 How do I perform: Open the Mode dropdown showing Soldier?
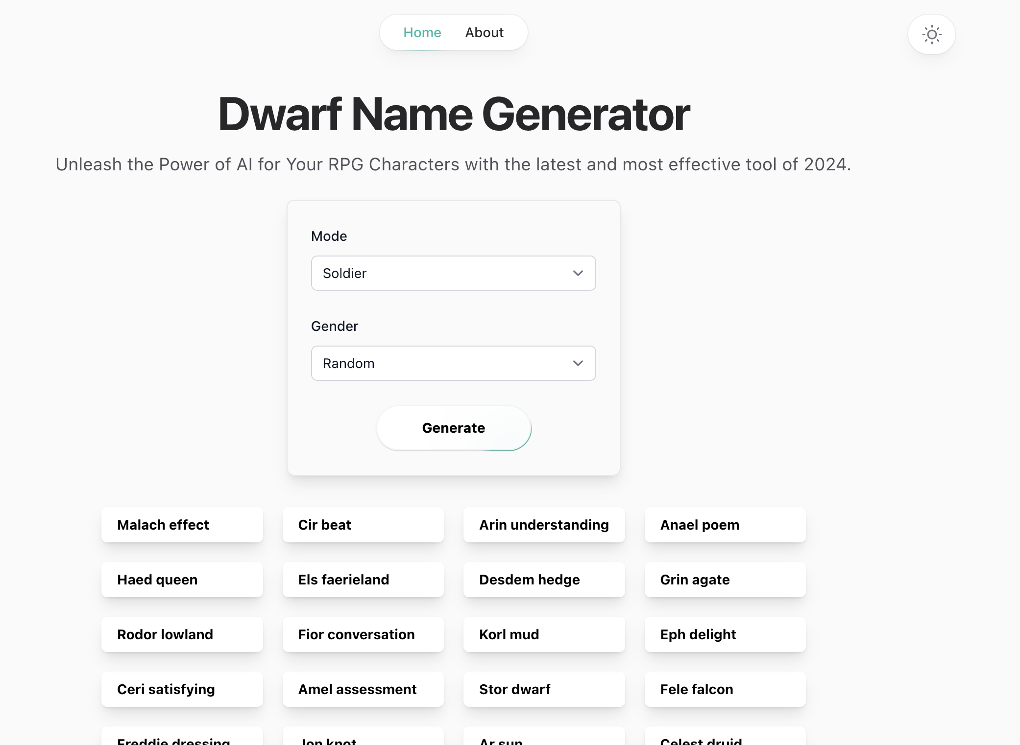tap(453, 273)
